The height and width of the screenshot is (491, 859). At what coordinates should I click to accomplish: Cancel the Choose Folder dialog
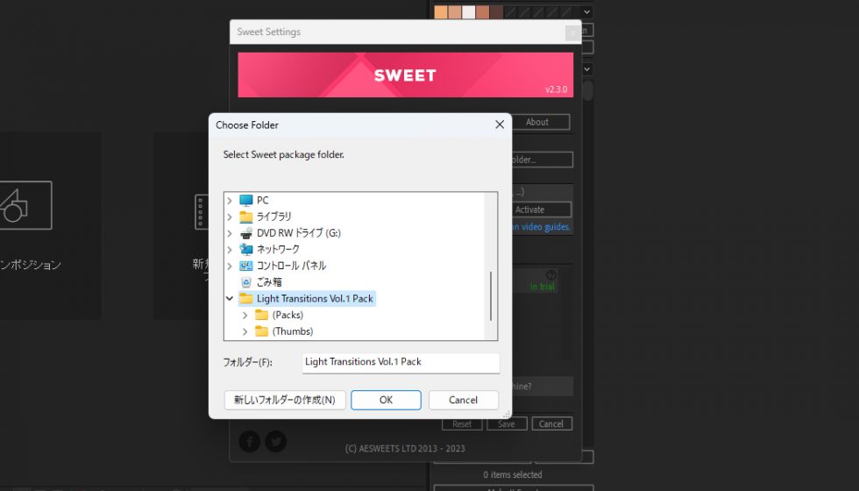click(463, 400)
